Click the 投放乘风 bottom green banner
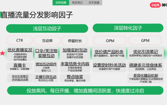 (85, 90)
